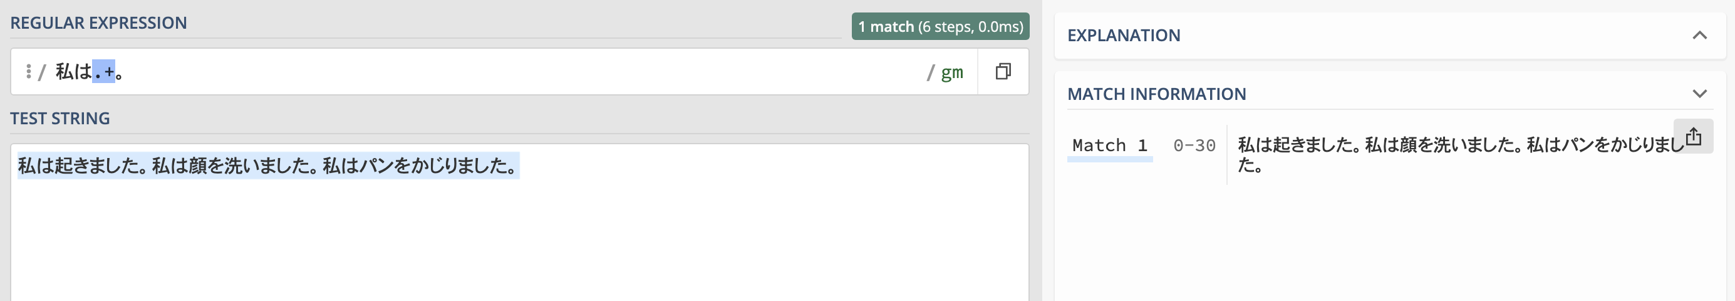Click the highlighted match in test string
This screenshot has width=1735, height=301.
pos(268,166)
